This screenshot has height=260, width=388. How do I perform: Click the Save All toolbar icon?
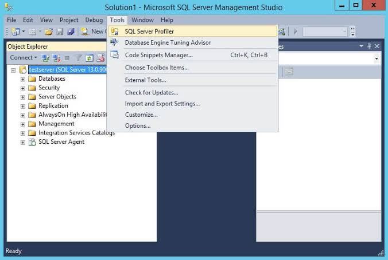pos(71,31)
